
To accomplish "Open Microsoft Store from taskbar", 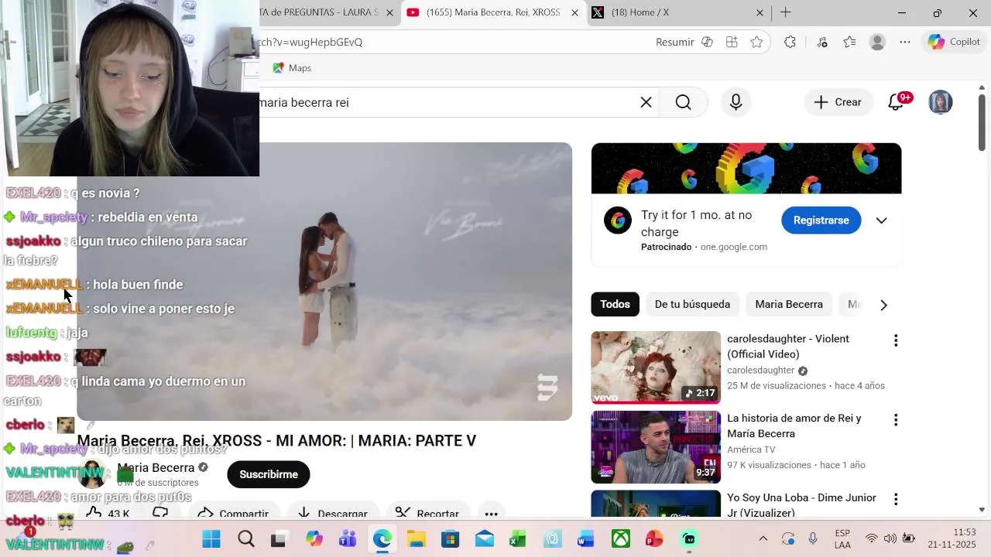I will (x=450, y=538).
